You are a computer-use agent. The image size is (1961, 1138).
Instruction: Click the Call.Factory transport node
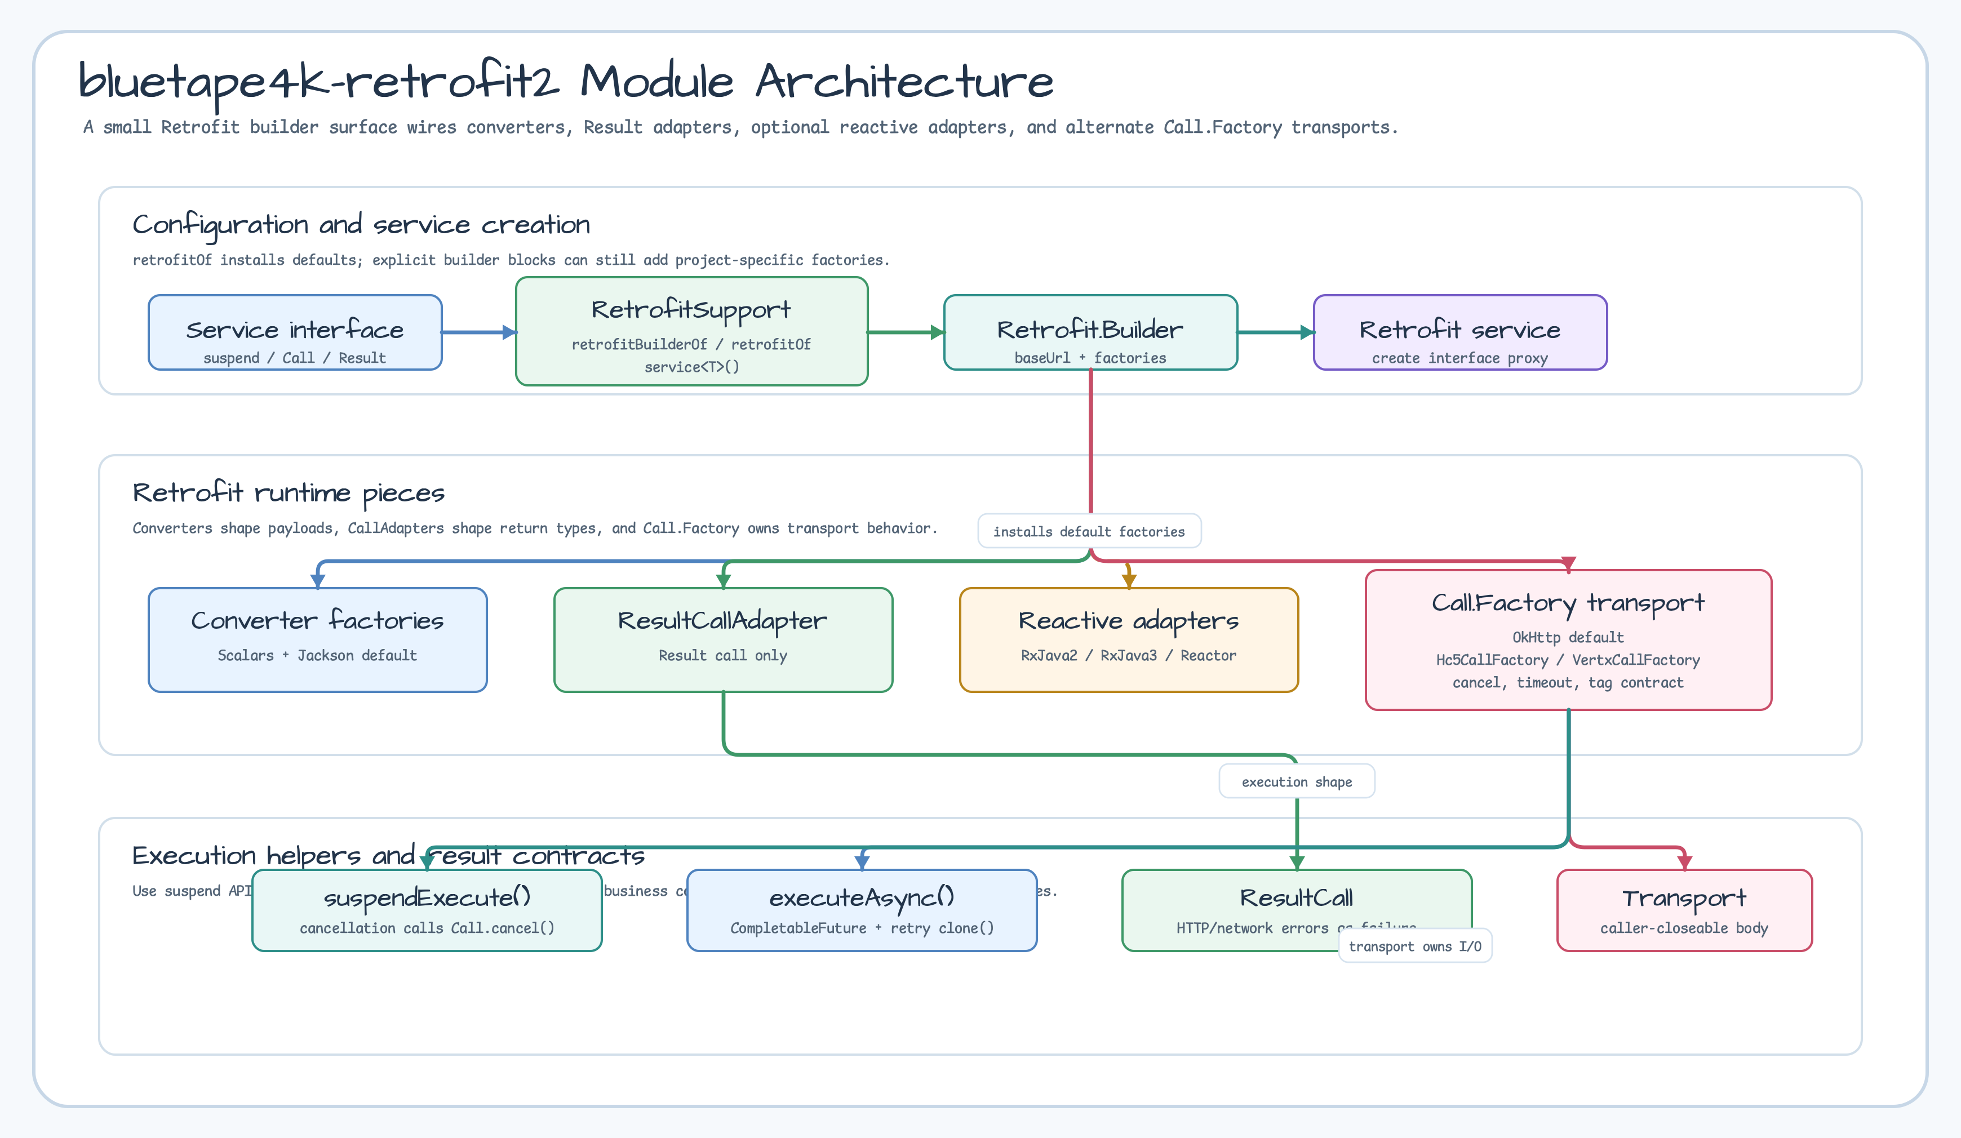(x=1568, y=639)
